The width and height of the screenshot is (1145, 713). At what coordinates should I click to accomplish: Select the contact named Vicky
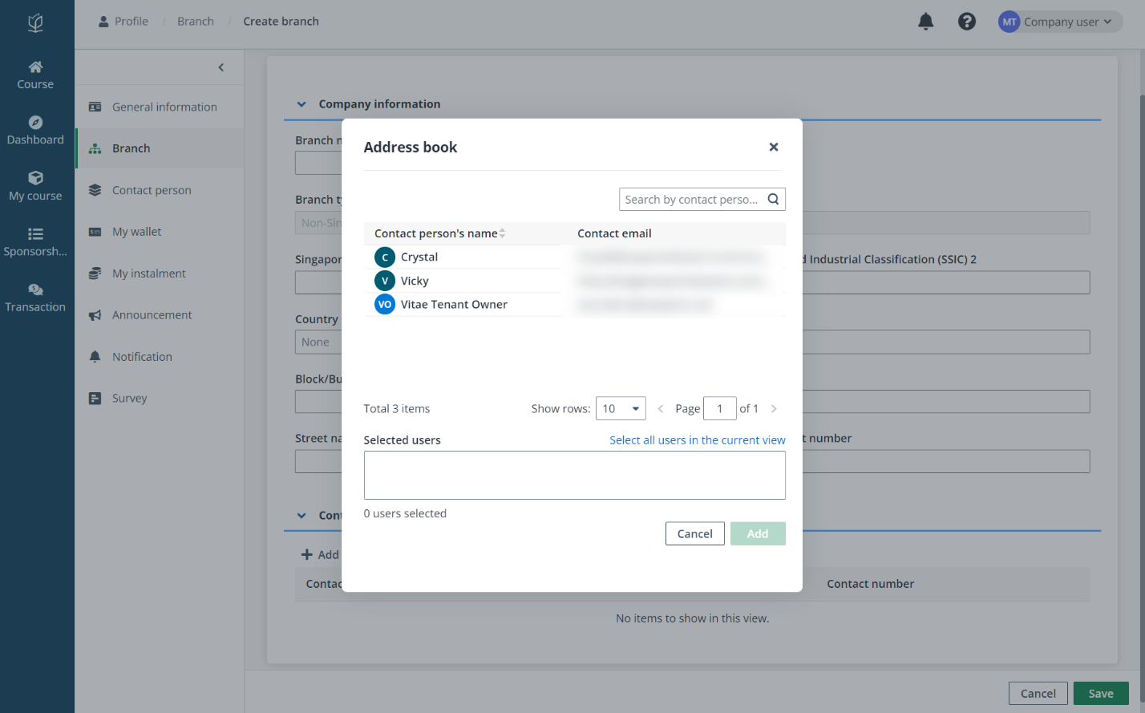tap(415, 281)
